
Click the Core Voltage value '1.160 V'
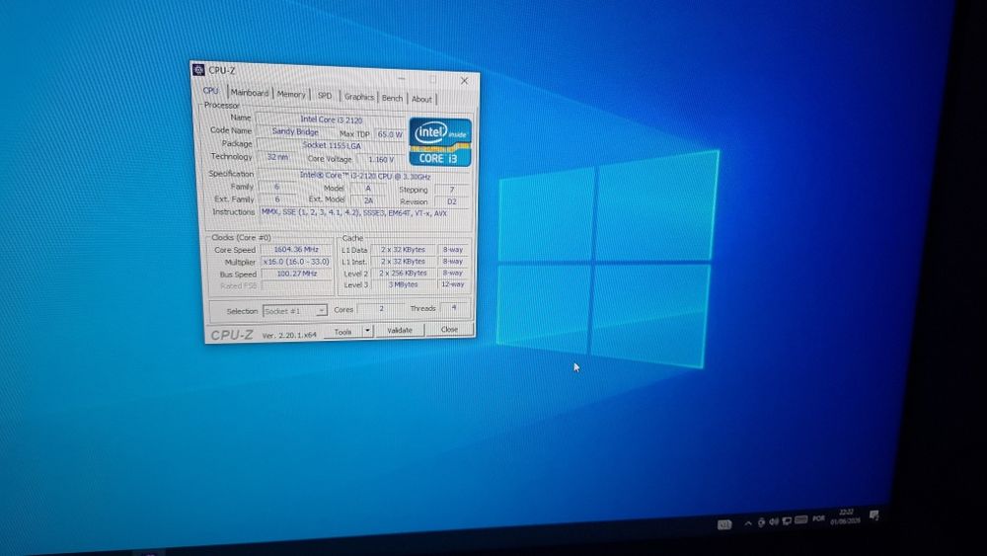381,159
